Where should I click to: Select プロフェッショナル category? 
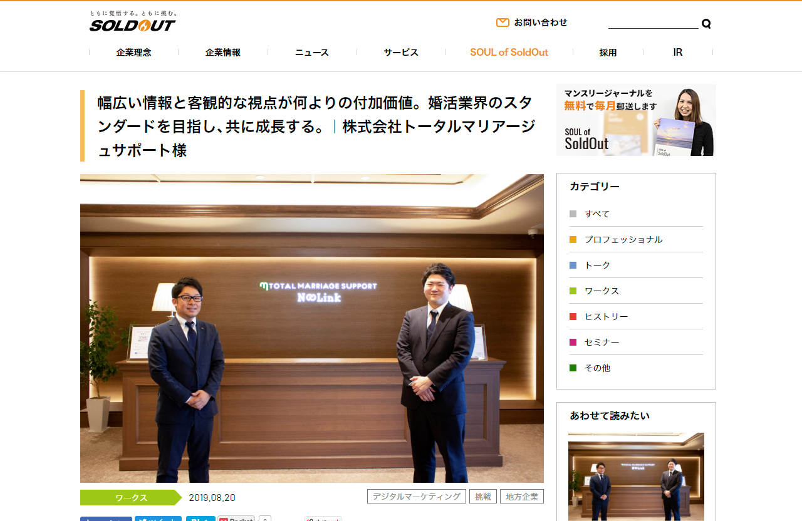[x=623, y=239]
